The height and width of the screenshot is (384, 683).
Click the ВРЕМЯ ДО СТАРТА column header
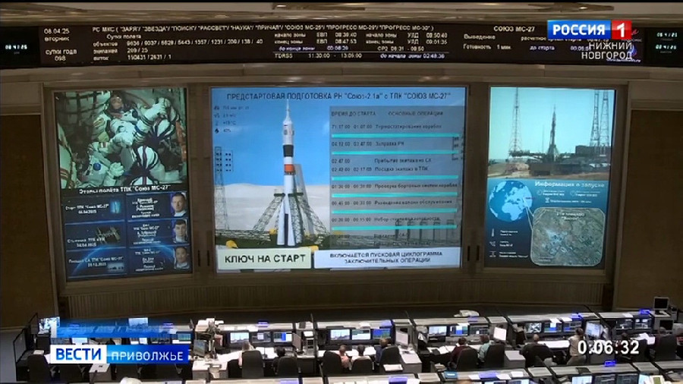coord(353,114)
